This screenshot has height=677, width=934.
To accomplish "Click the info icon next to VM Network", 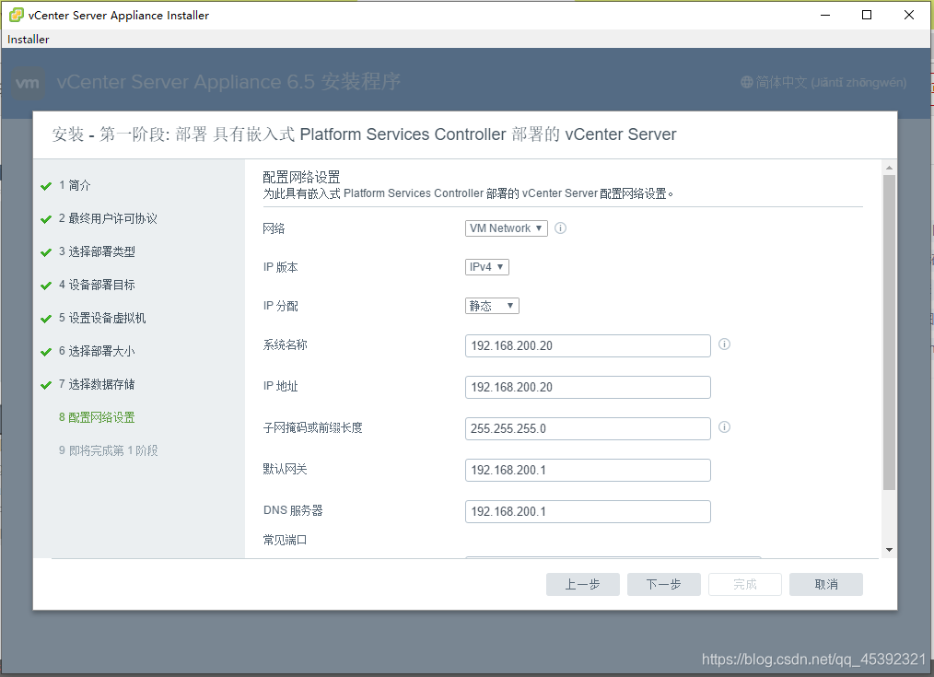I will coord(561,228).
